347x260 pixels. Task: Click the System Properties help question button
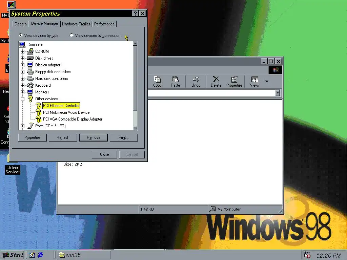(x=135, y=14)
